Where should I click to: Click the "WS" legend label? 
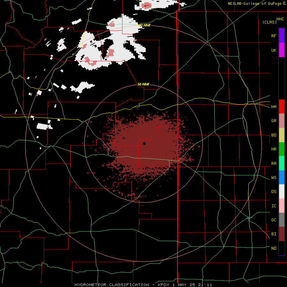coord(274,178)
